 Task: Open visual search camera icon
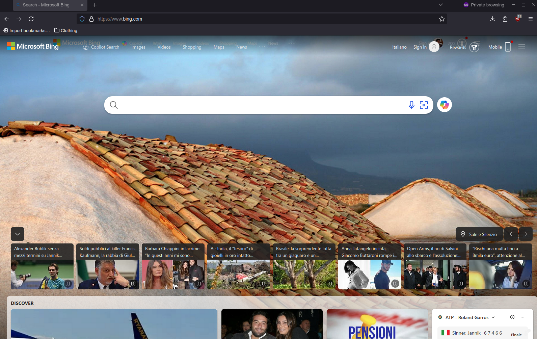tap(424, 105)
